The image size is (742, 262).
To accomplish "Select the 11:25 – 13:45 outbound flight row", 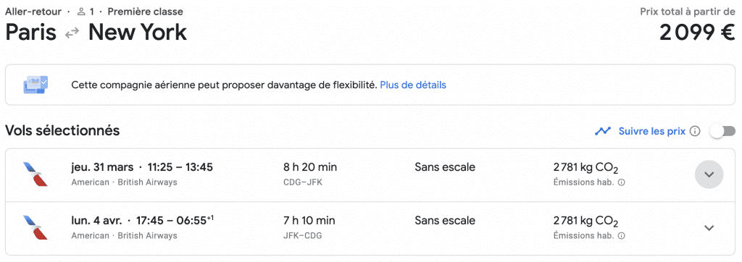I will pos(370,174).
